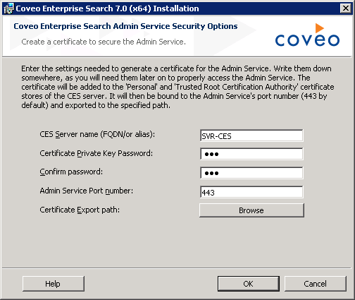Click the "Admin Service Port number:" label
The height and width of the screenshot is (300, 355).
point(86,191)
